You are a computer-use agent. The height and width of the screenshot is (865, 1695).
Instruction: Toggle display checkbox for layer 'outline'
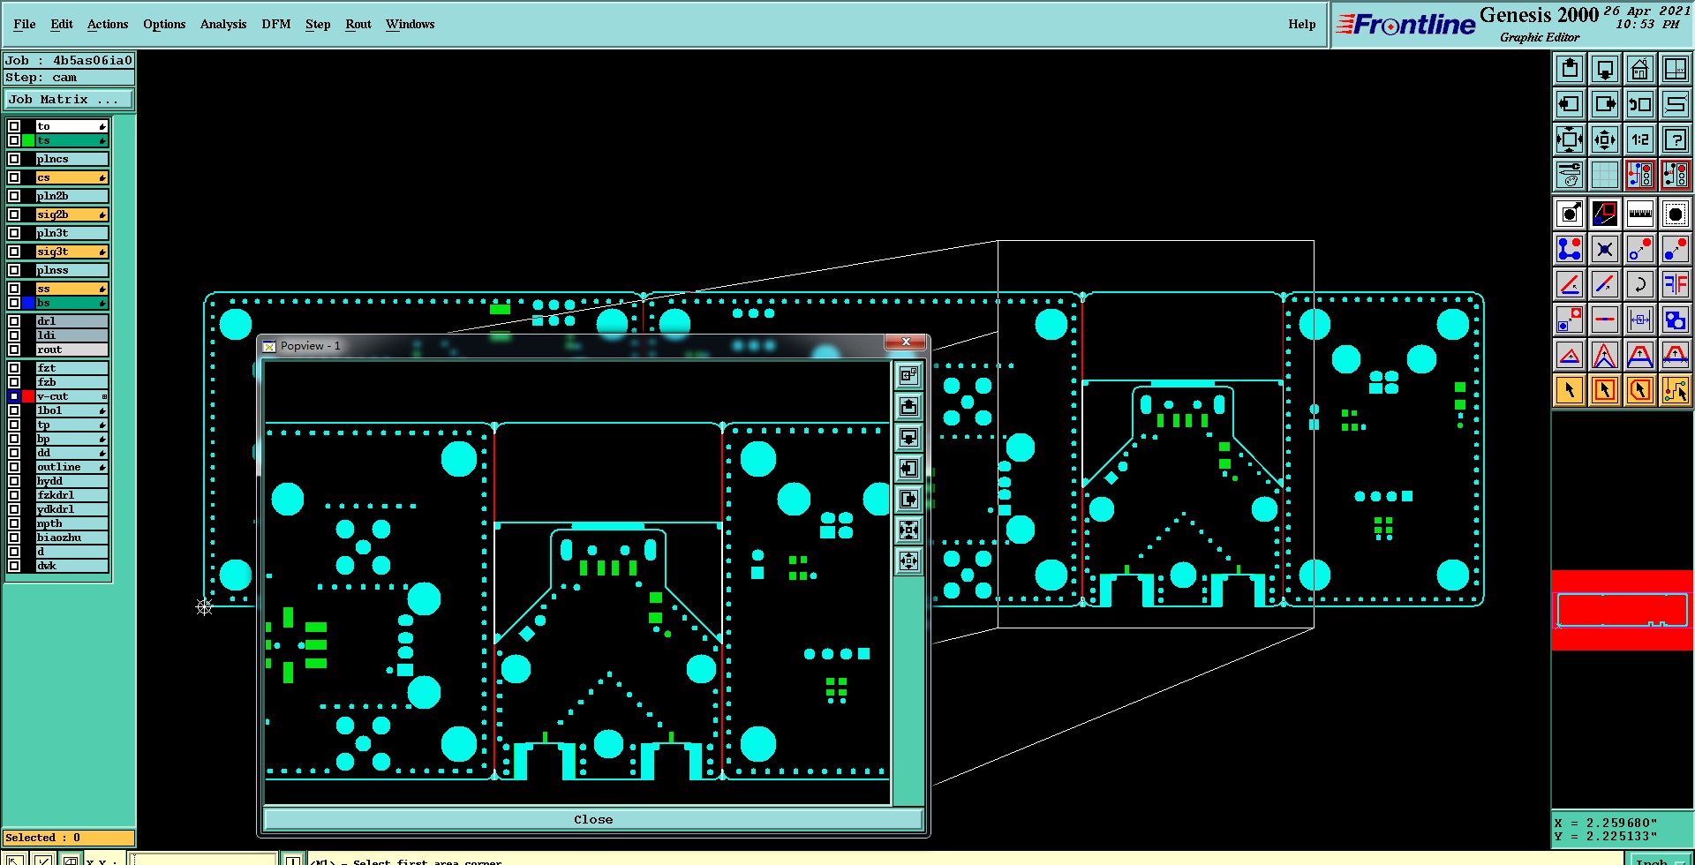click(x=14, y=467)
